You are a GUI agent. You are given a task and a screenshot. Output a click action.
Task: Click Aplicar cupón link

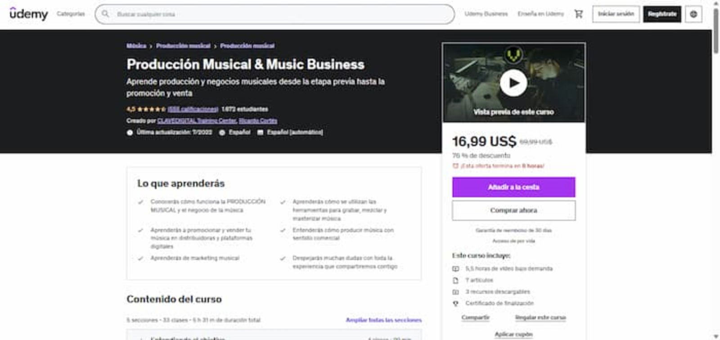513,334
